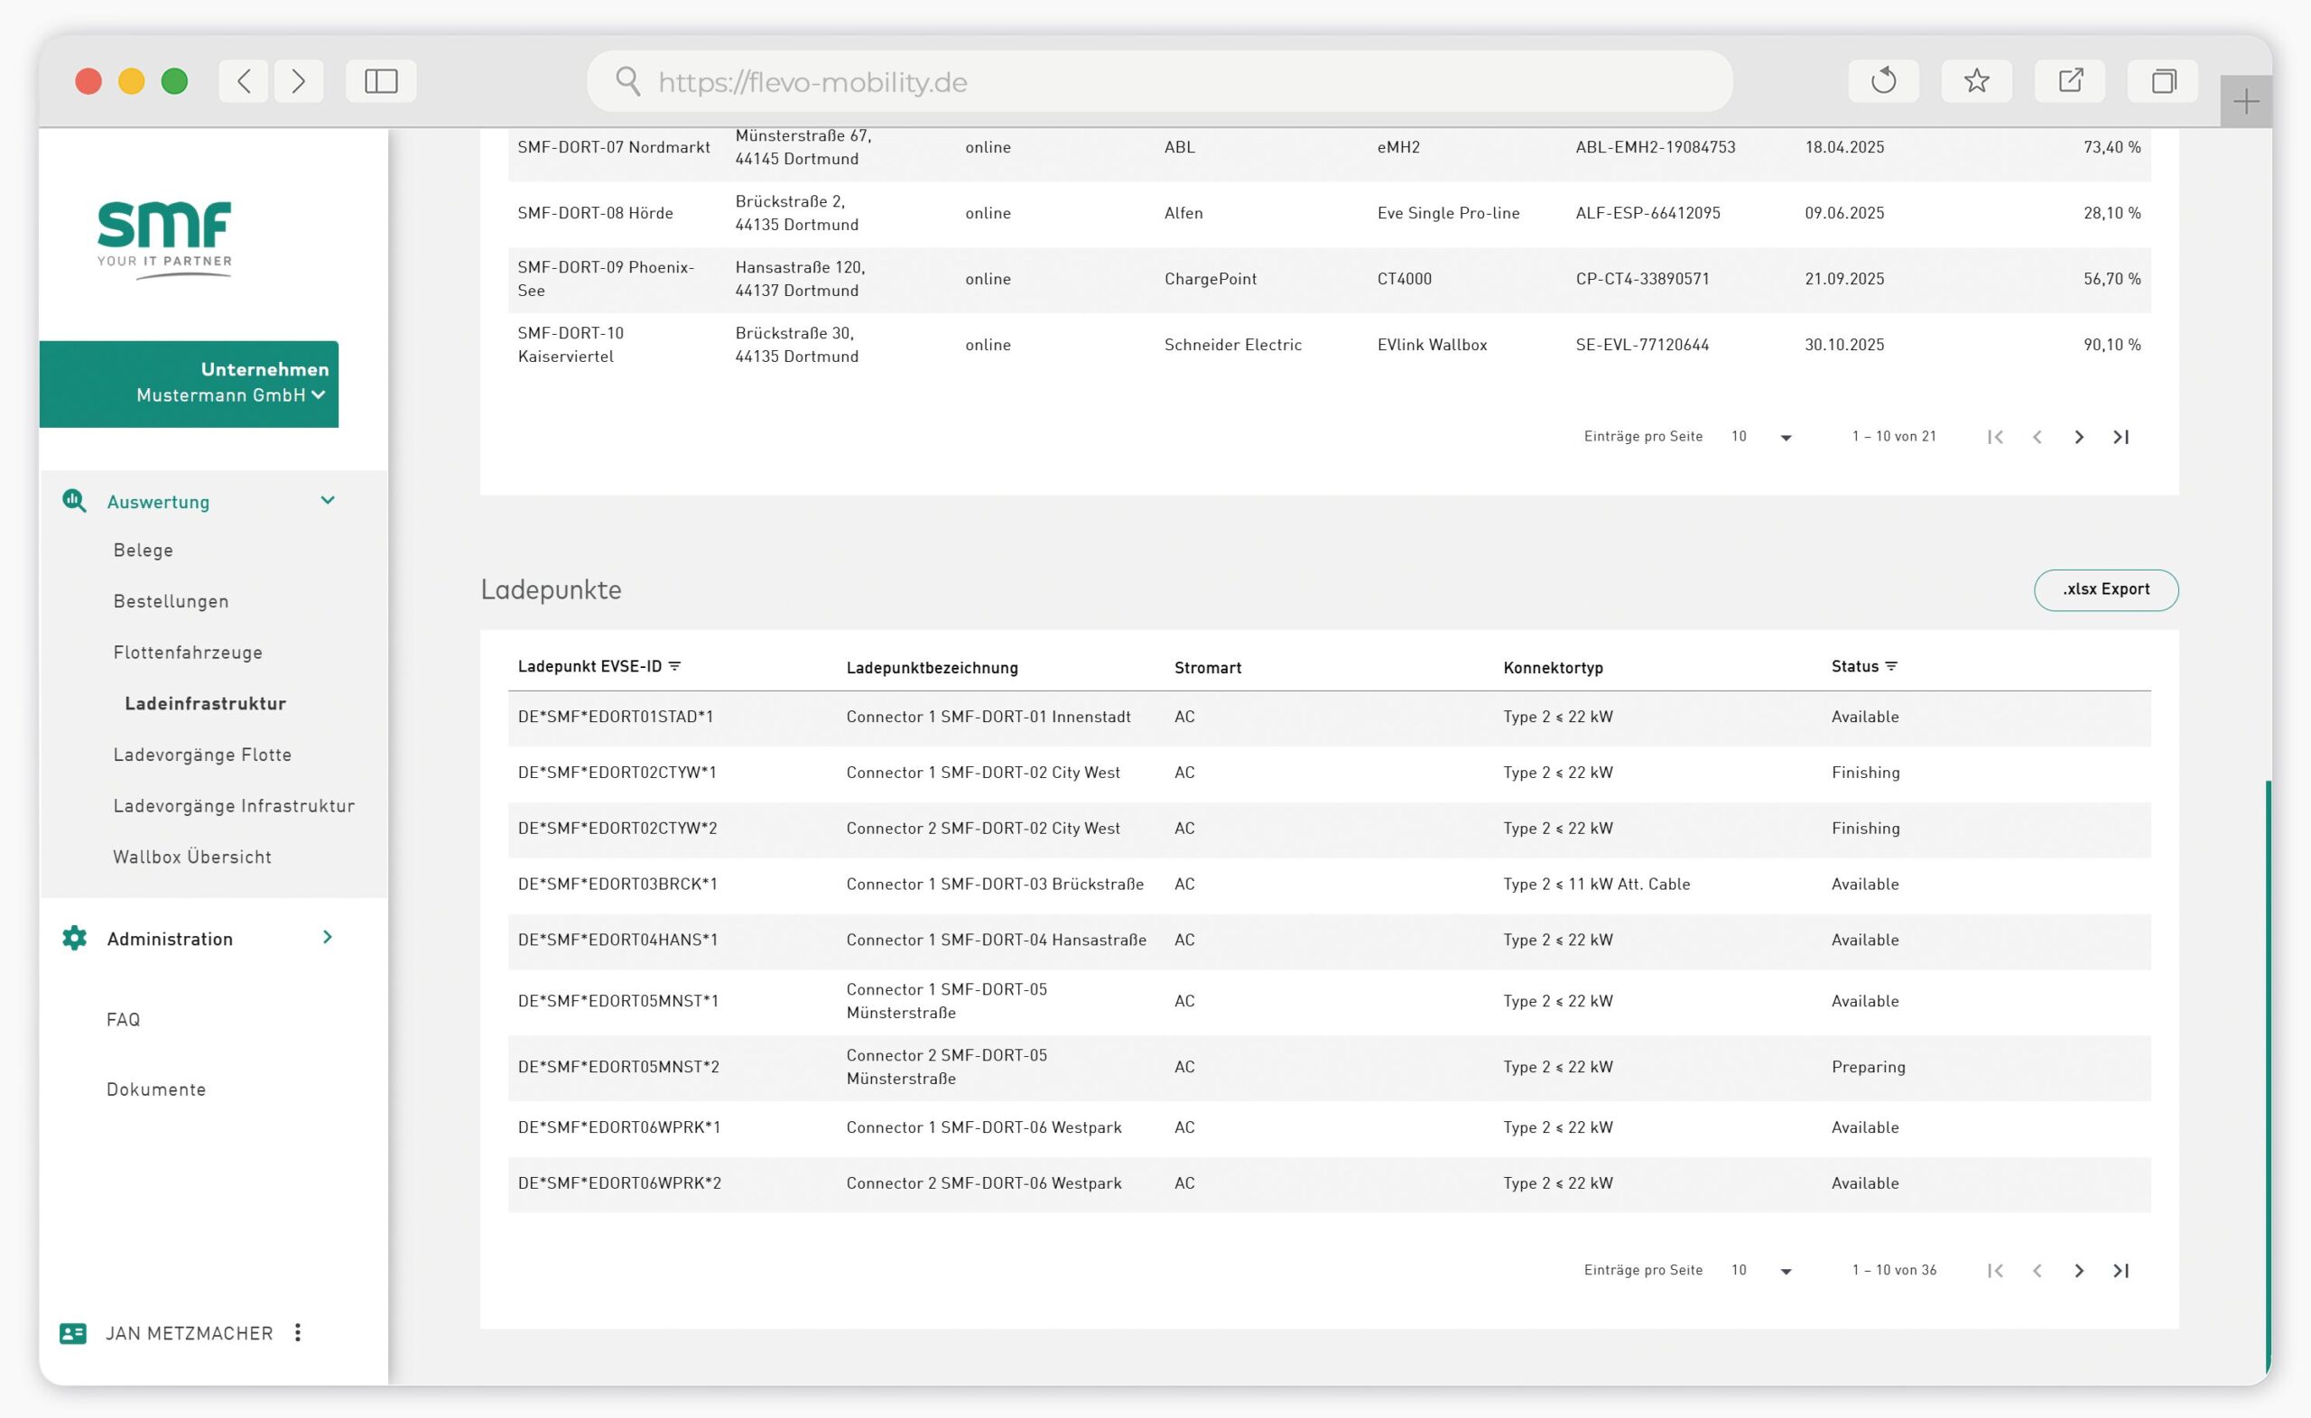Open the browser share icon

click(x=2072, y=80)
